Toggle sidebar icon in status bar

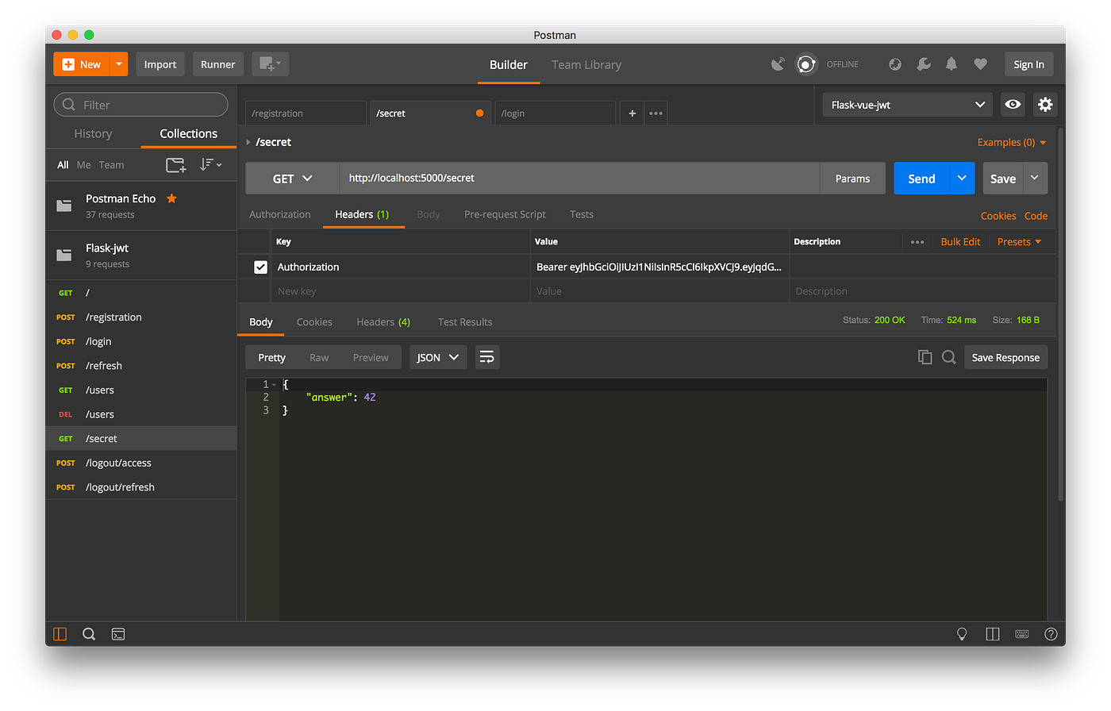pyautogui.click(x=60, y=634)
